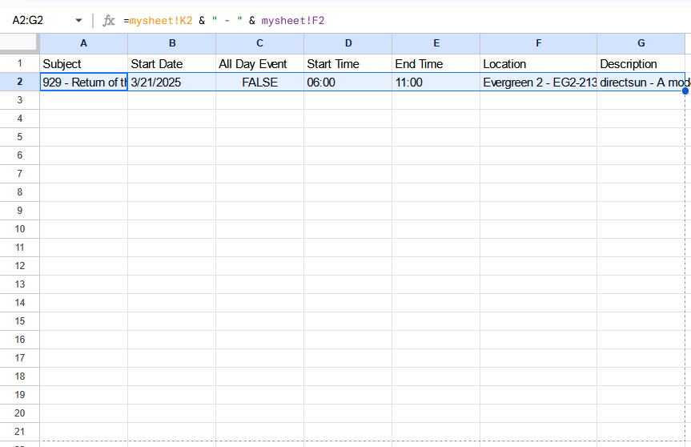This screenshot has height=447, width=691.
Task: Click the End Time header cell
Action: (436, 64)
